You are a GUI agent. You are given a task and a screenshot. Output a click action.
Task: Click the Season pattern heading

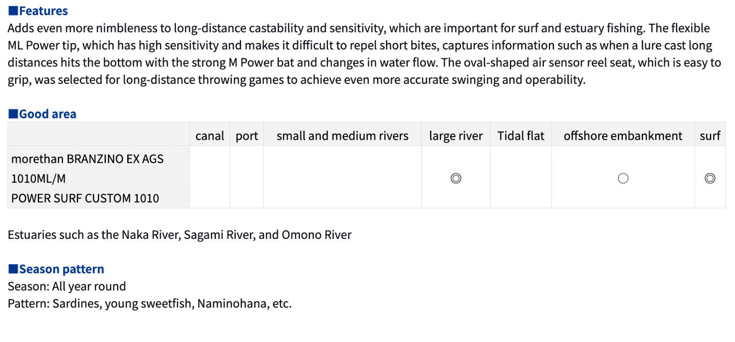62,269
